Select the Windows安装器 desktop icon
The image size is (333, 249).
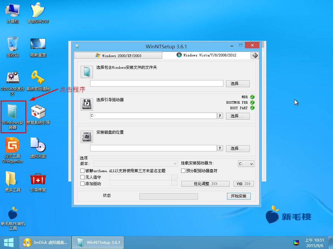(x=13, y=116)
